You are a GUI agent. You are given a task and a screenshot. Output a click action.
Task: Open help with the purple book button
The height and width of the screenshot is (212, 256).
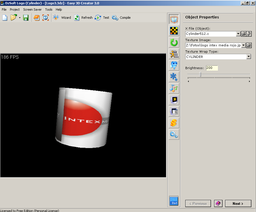[218, 204]
